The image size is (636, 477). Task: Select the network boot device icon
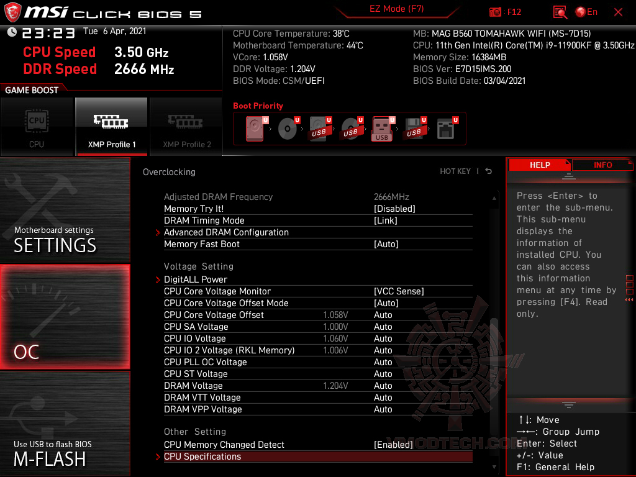[x=447, y=129]
